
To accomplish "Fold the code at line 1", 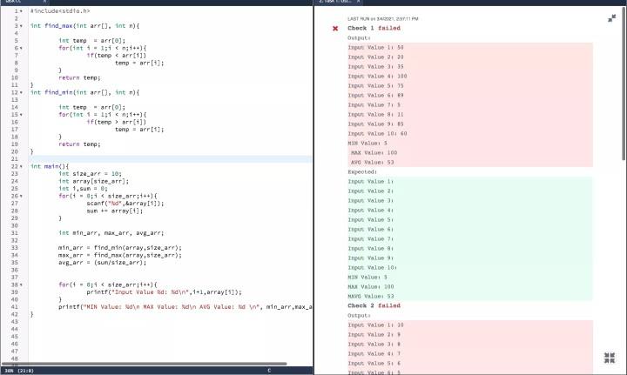I will pos(21,11).
